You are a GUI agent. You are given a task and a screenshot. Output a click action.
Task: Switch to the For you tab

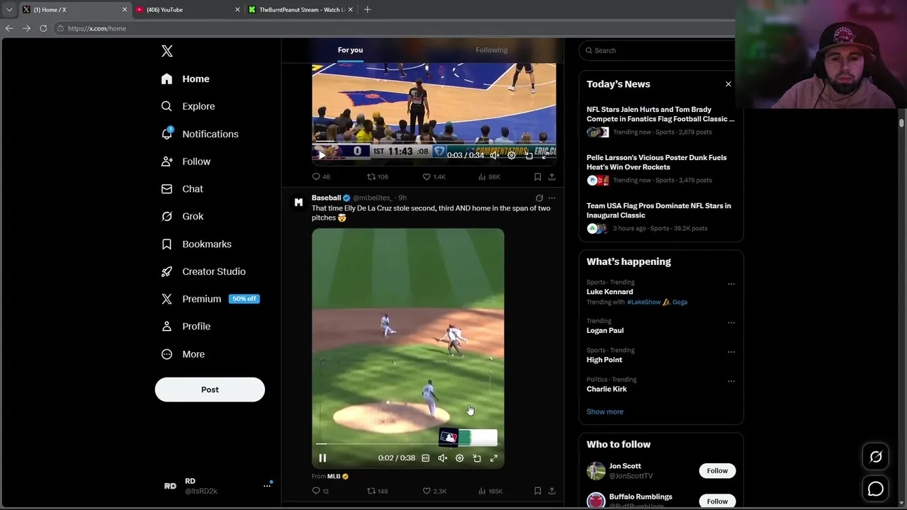tap(350, 50)
